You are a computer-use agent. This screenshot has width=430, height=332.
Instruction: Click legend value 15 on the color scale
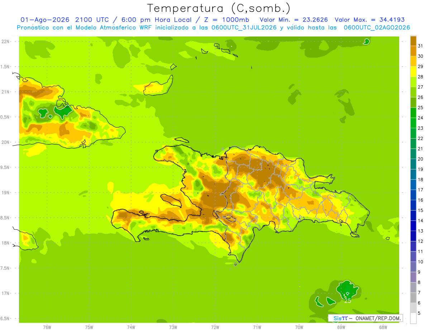[x=421, y=211]
